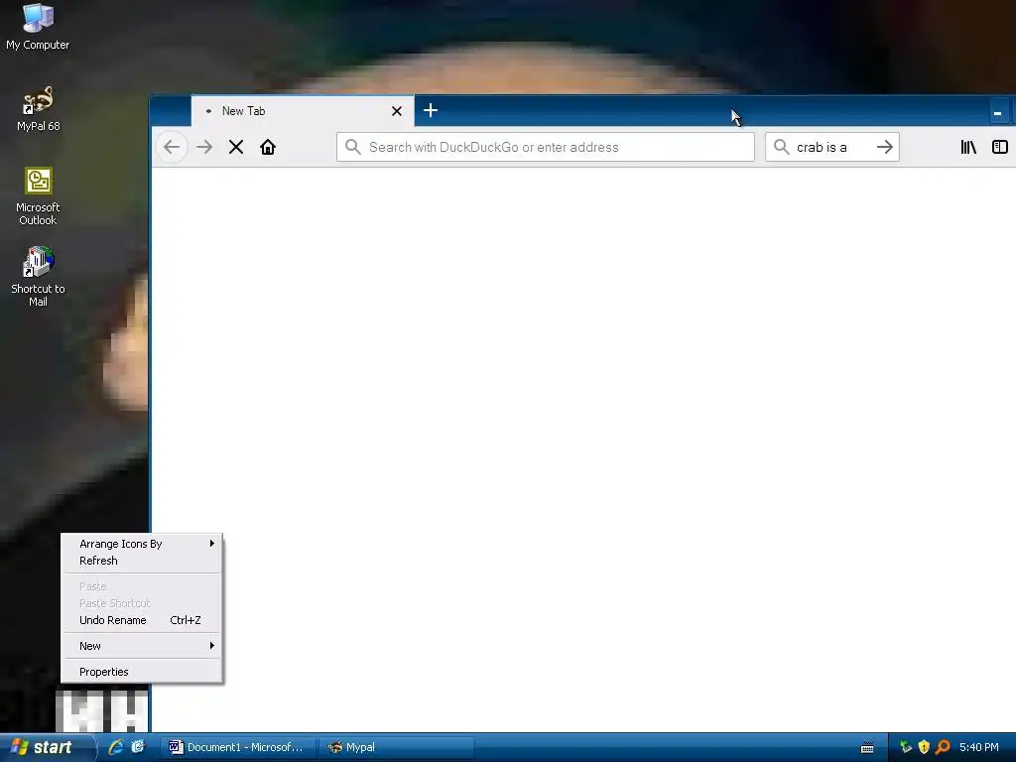
Task: Switch to the New Tab tab
Action: click(302, 111)
